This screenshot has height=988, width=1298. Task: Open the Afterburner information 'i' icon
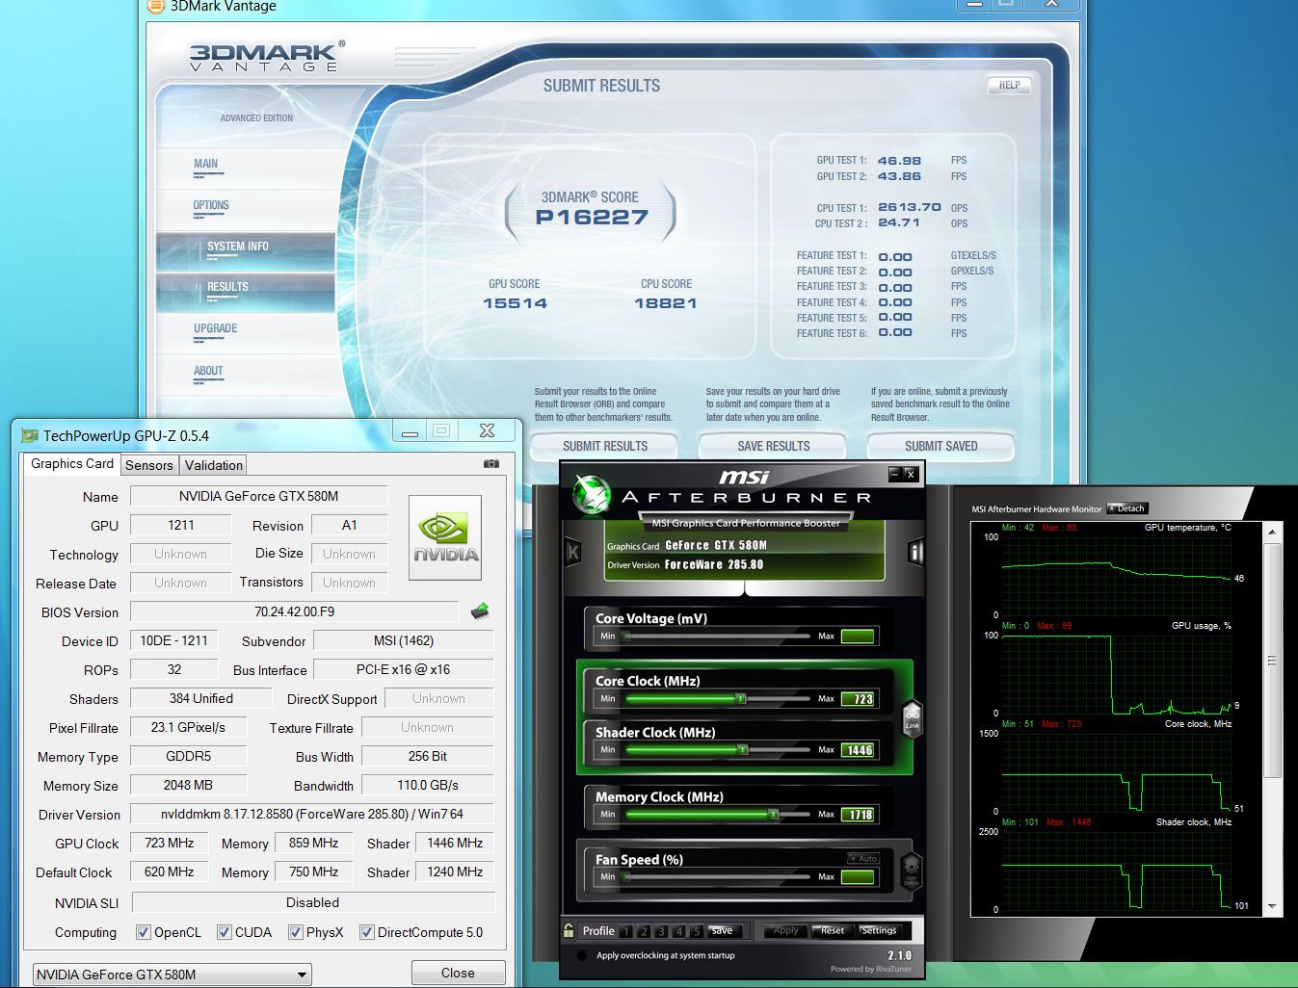[914, 552]
